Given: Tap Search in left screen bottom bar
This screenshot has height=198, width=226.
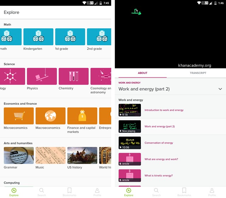Looking at the screenshot, I should pyautogui.click(x=42, y=192).
